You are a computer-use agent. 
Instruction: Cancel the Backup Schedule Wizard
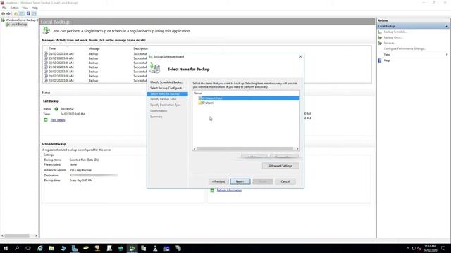coord(285,181)
